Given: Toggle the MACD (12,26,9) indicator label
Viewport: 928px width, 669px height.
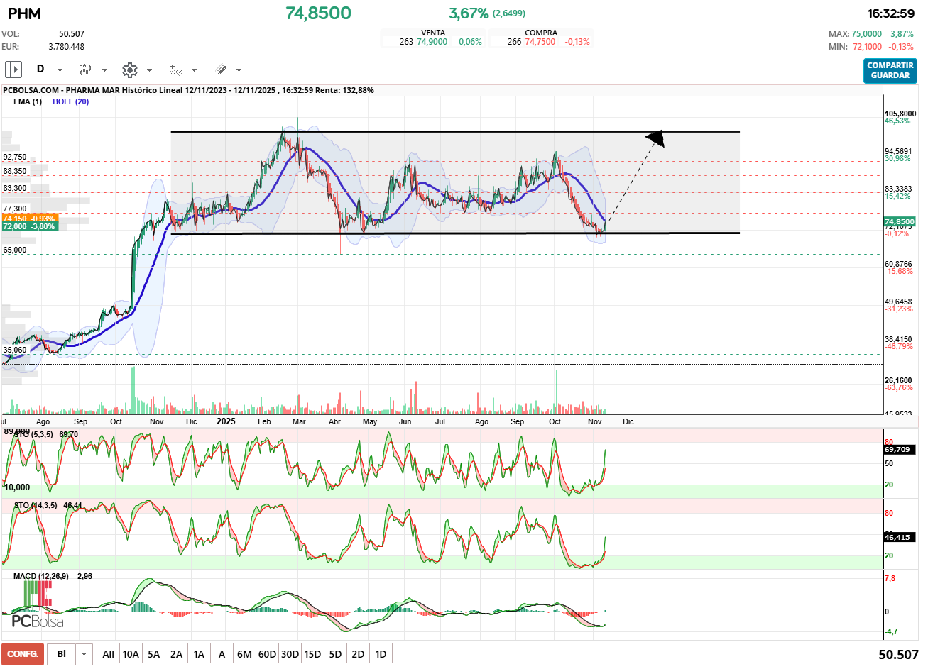Looking at the screenshot, I should [41, 576].
